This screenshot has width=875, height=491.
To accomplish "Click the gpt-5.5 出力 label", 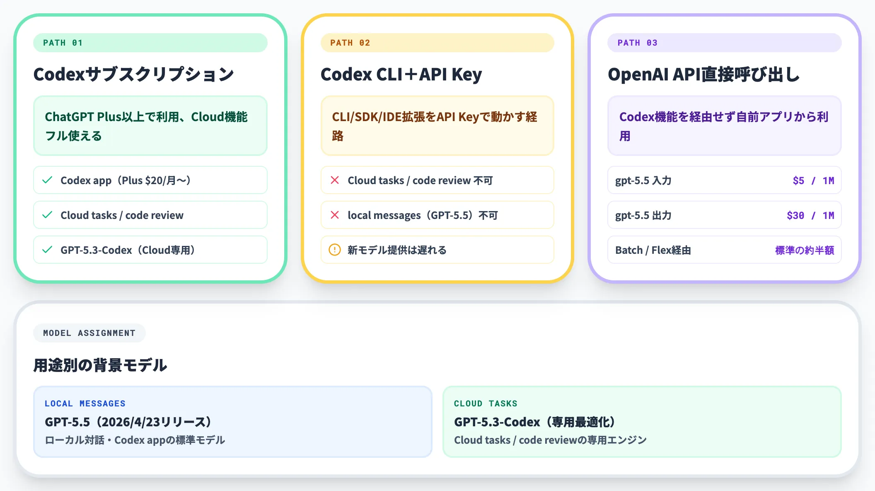I will pos(643,215).
